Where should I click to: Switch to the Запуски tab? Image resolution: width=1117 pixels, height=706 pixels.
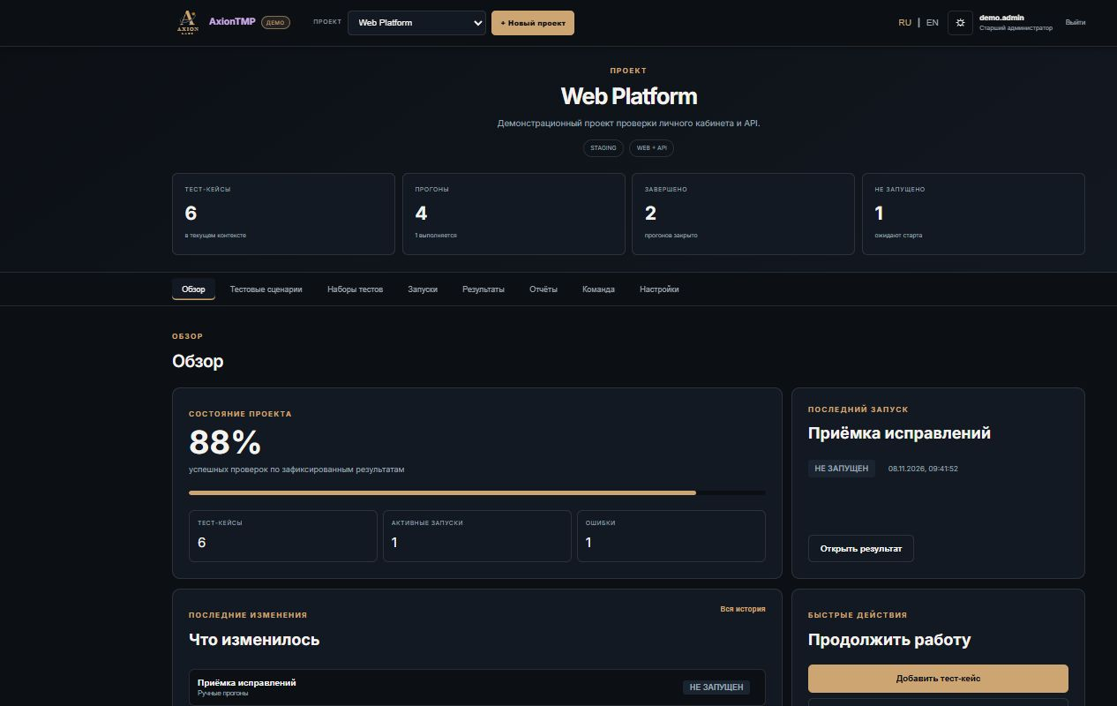423,289
